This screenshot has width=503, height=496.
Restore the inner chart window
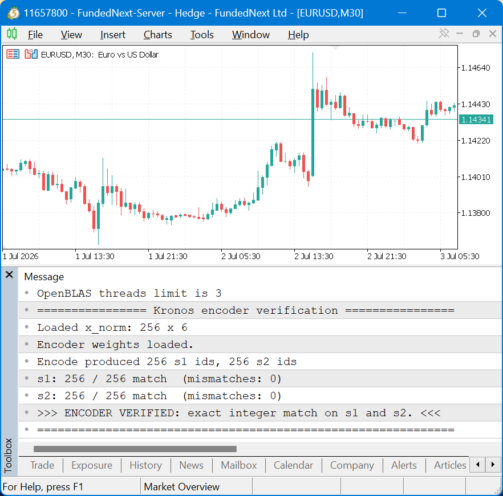476,34
